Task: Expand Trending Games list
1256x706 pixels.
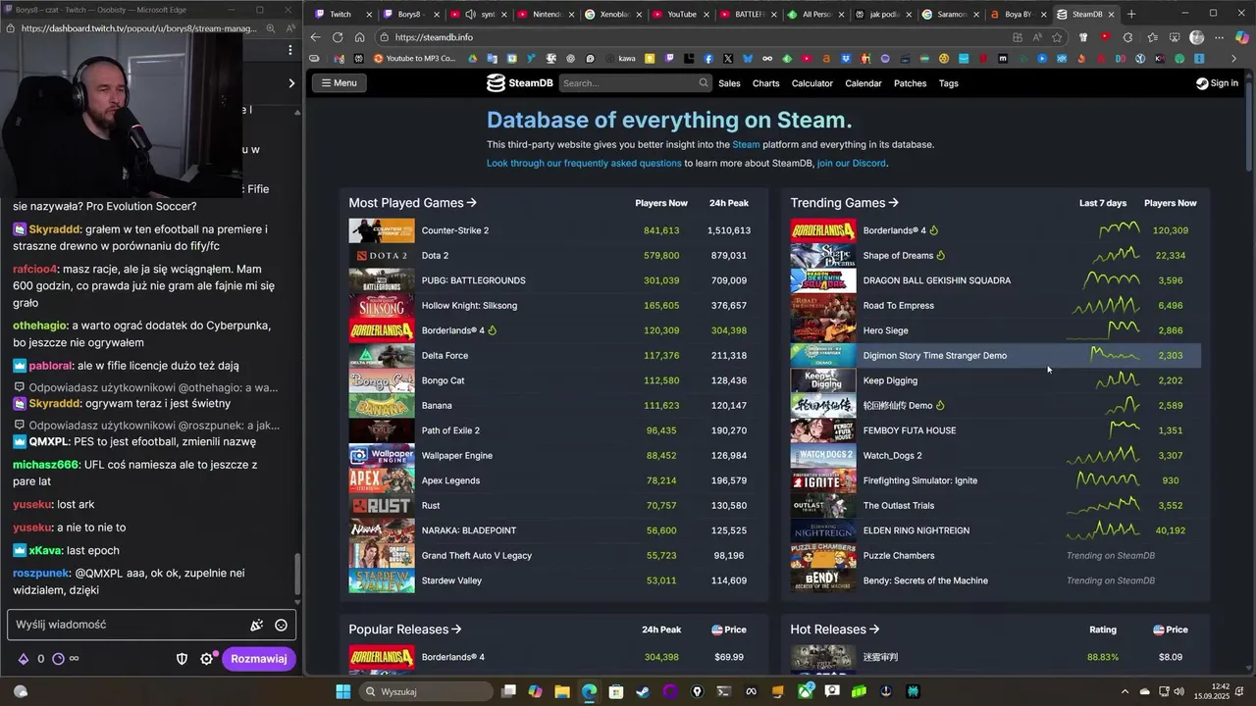Action: [844, 203]
